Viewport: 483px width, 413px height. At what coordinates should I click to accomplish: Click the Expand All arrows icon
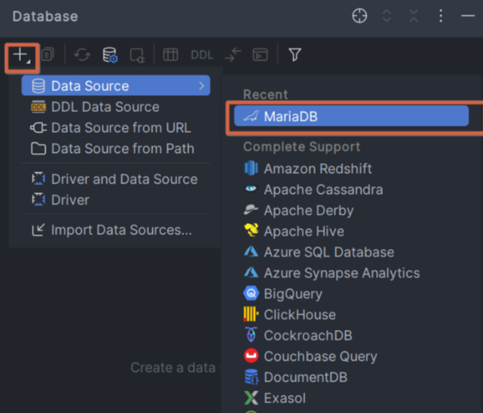(x=387, y=16)
